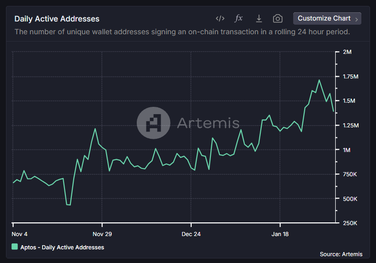Click the Source: Artemis attribution text

(x=341, y=254)
